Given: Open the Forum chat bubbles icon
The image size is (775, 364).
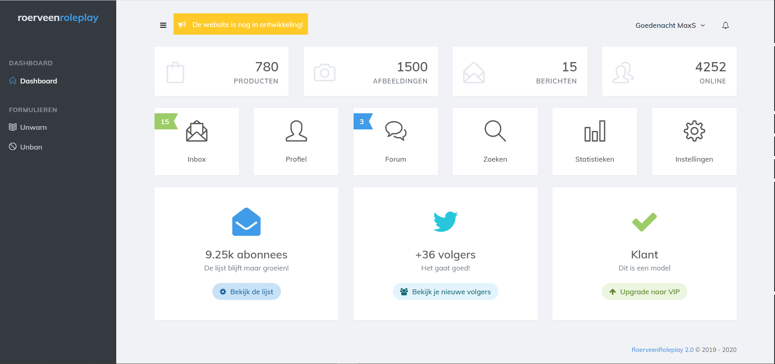Looking at the screenshot, I should click(396, 131).
